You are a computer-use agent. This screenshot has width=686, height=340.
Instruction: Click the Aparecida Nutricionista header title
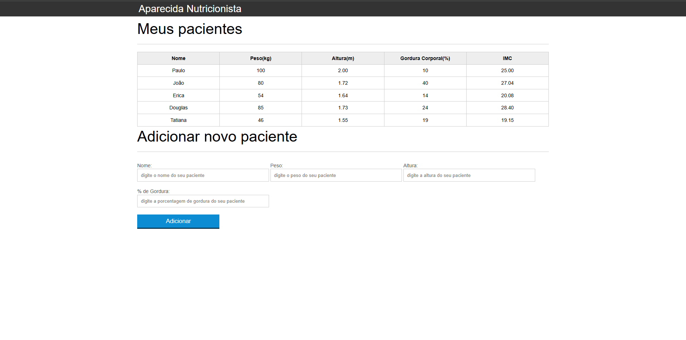pos(190,9)
